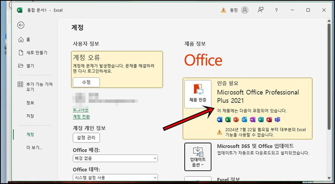Click Microsoft 365 및 Office 업데이트 heading

click(x=255, y=146)
